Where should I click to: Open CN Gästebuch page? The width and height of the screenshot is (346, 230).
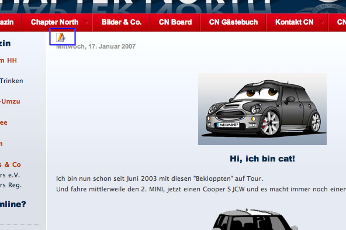point(233,22)
